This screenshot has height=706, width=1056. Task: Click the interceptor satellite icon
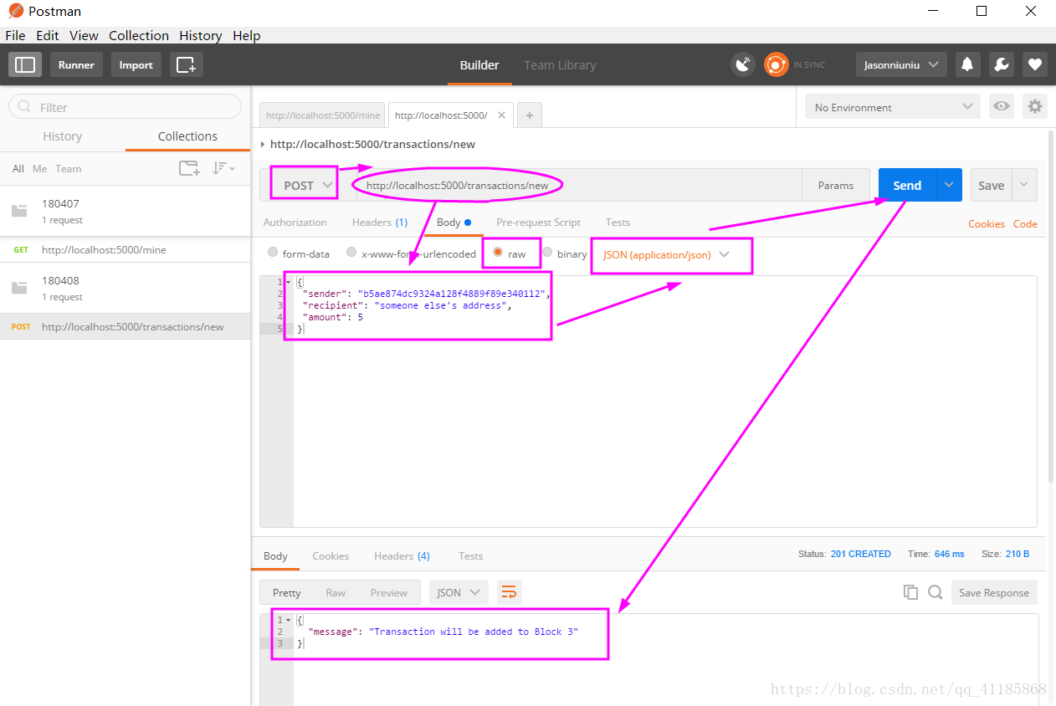point(742,64)
